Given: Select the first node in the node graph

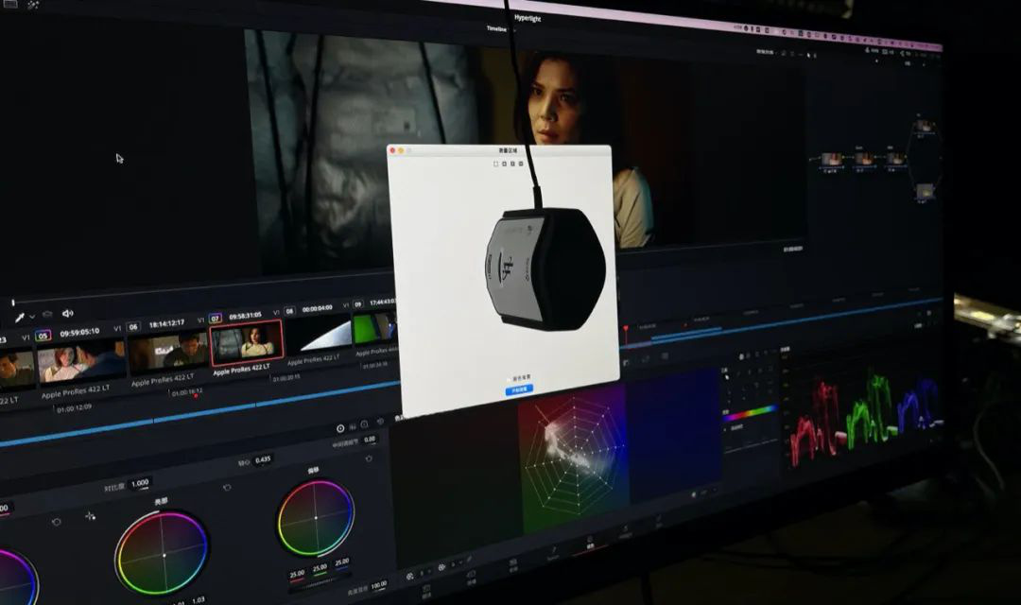Looking at the screenshot, I should (832, 160).
